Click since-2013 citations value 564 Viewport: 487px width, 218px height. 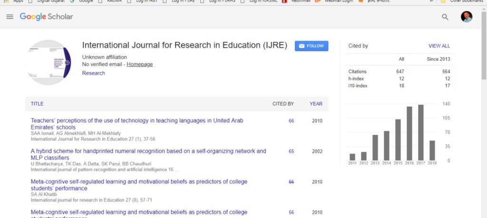(446, 72)
